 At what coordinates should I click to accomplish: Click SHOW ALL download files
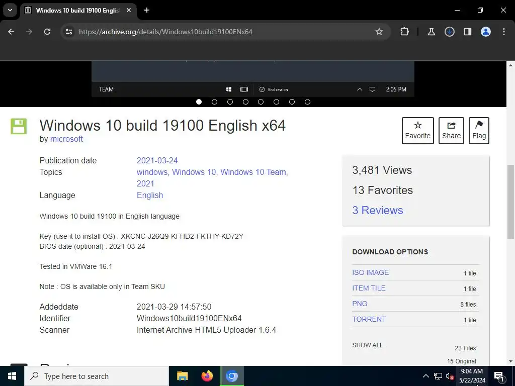(x=367, y=345)
